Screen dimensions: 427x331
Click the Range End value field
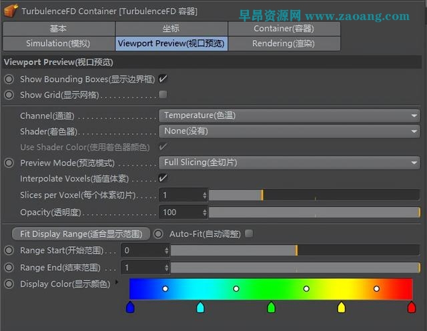(143, 268)
